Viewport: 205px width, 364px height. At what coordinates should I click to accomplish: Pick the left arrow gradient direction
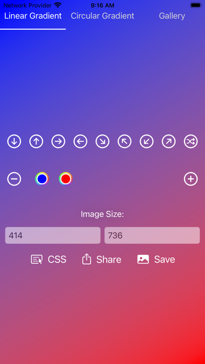click(x=81, y=141)
